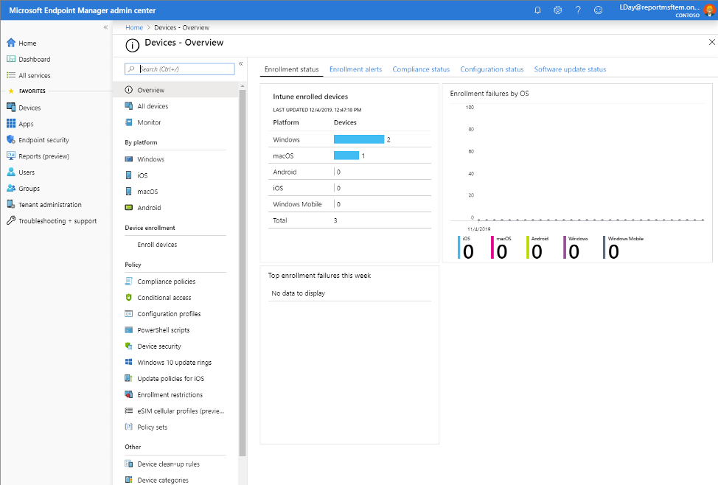Click the Troubleshooting + support wrench icon
718x485 pixels.
click(x=11, y=220)
